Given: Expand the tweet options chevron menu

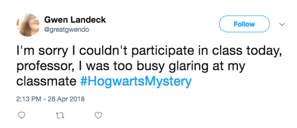Looking at the screenshot, I should 282,24.
